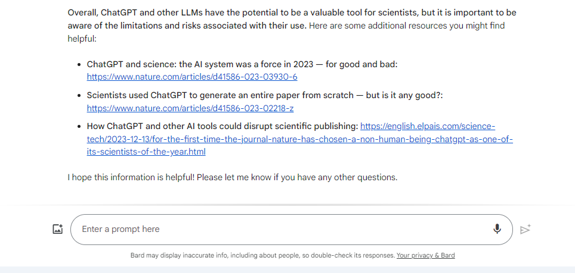Click the 'Scientists used ChatGPT' bullet title text
575x273 pixels.
tap(265, 95)
